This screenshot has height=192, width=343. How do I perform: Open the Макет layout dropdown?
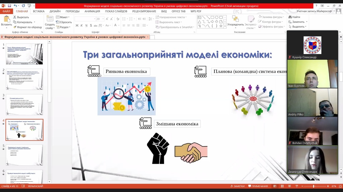(63, 17)
